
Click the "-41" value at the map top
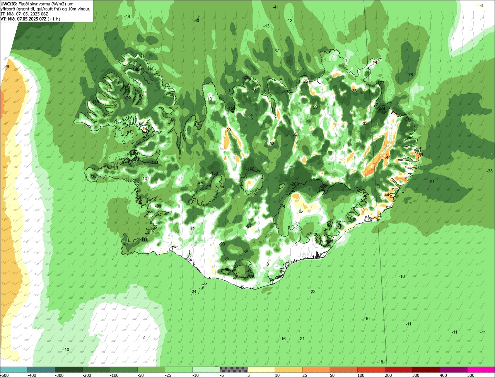[x=275, y=7]
